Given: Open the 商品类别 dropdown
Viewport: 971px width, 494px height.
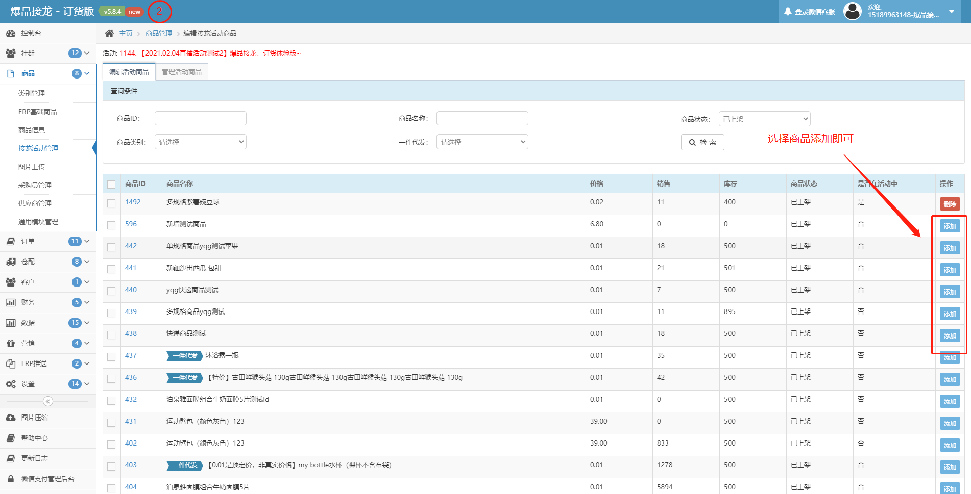Looking at the screenshot, I should [201, 142].
